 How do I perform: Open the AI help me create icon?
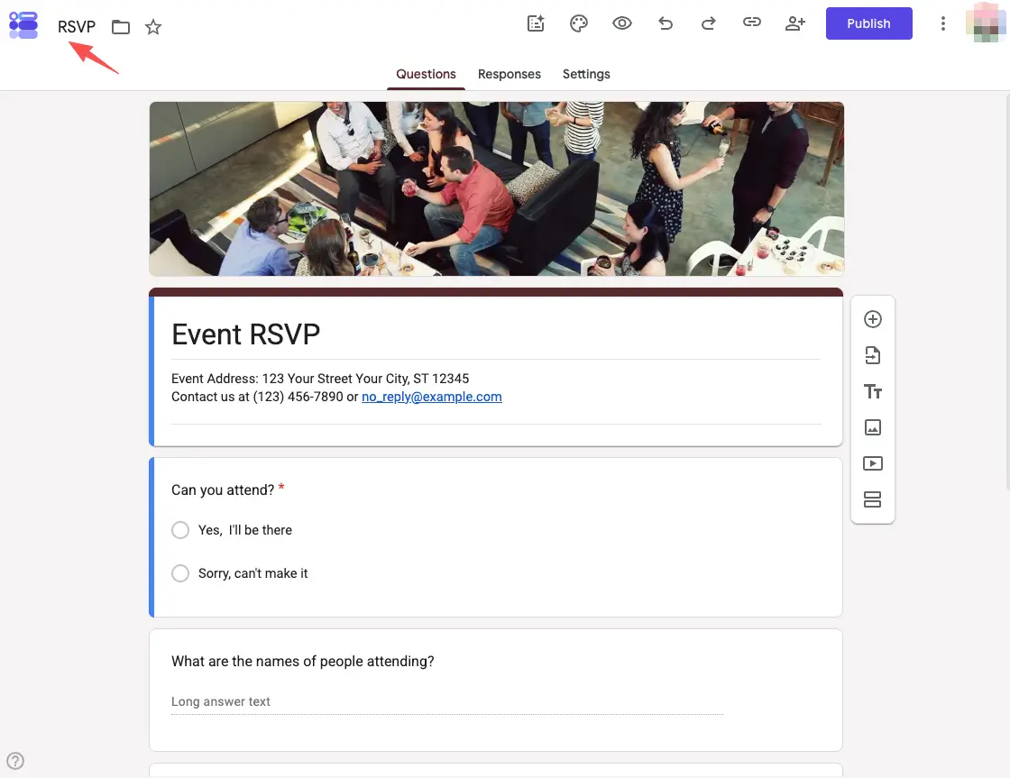(x=536, y=23)
